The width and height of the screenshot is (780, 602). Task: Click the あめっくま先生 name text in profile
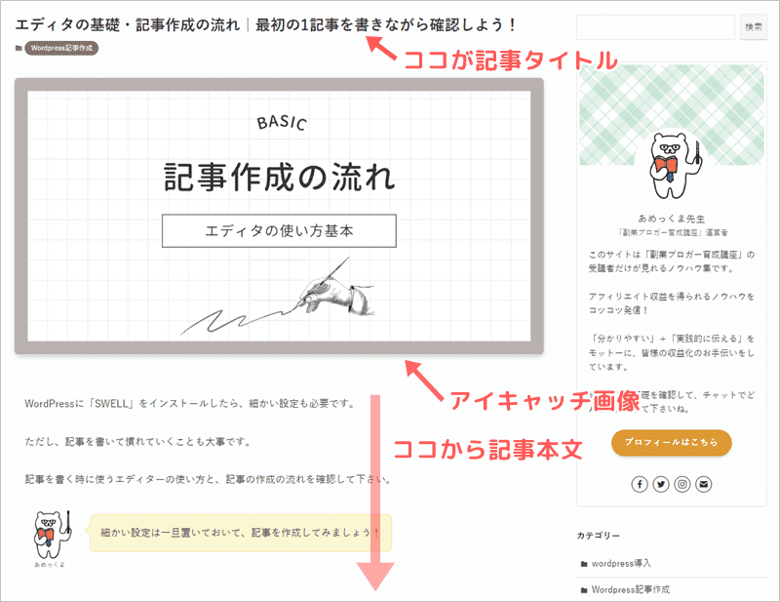pyautogui.click(x=672, y=221)
